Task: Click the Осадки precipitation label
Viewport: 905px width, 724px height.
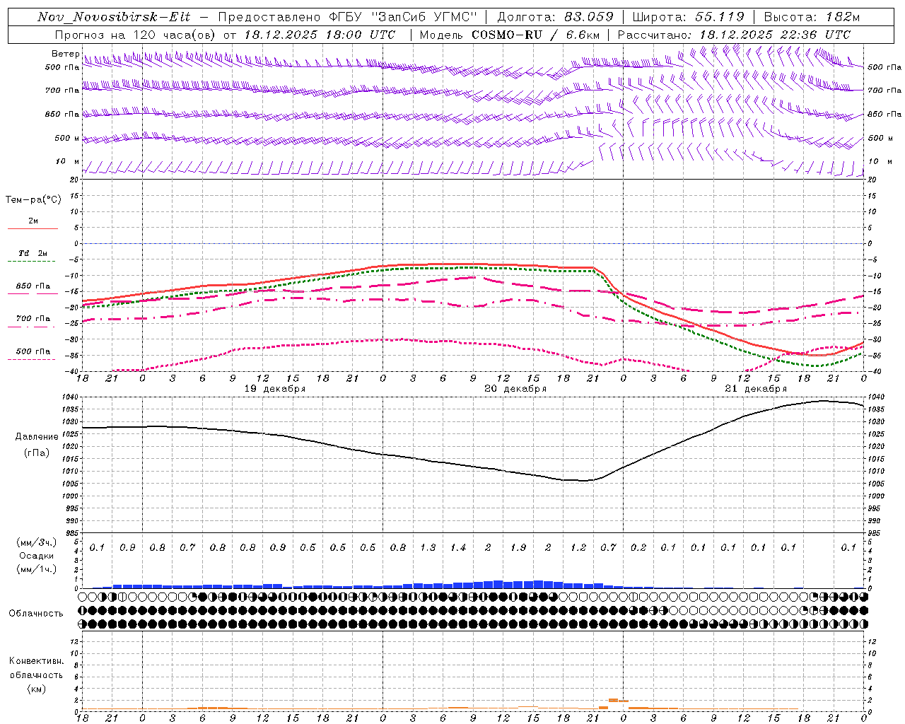Action: click(36, 556)
